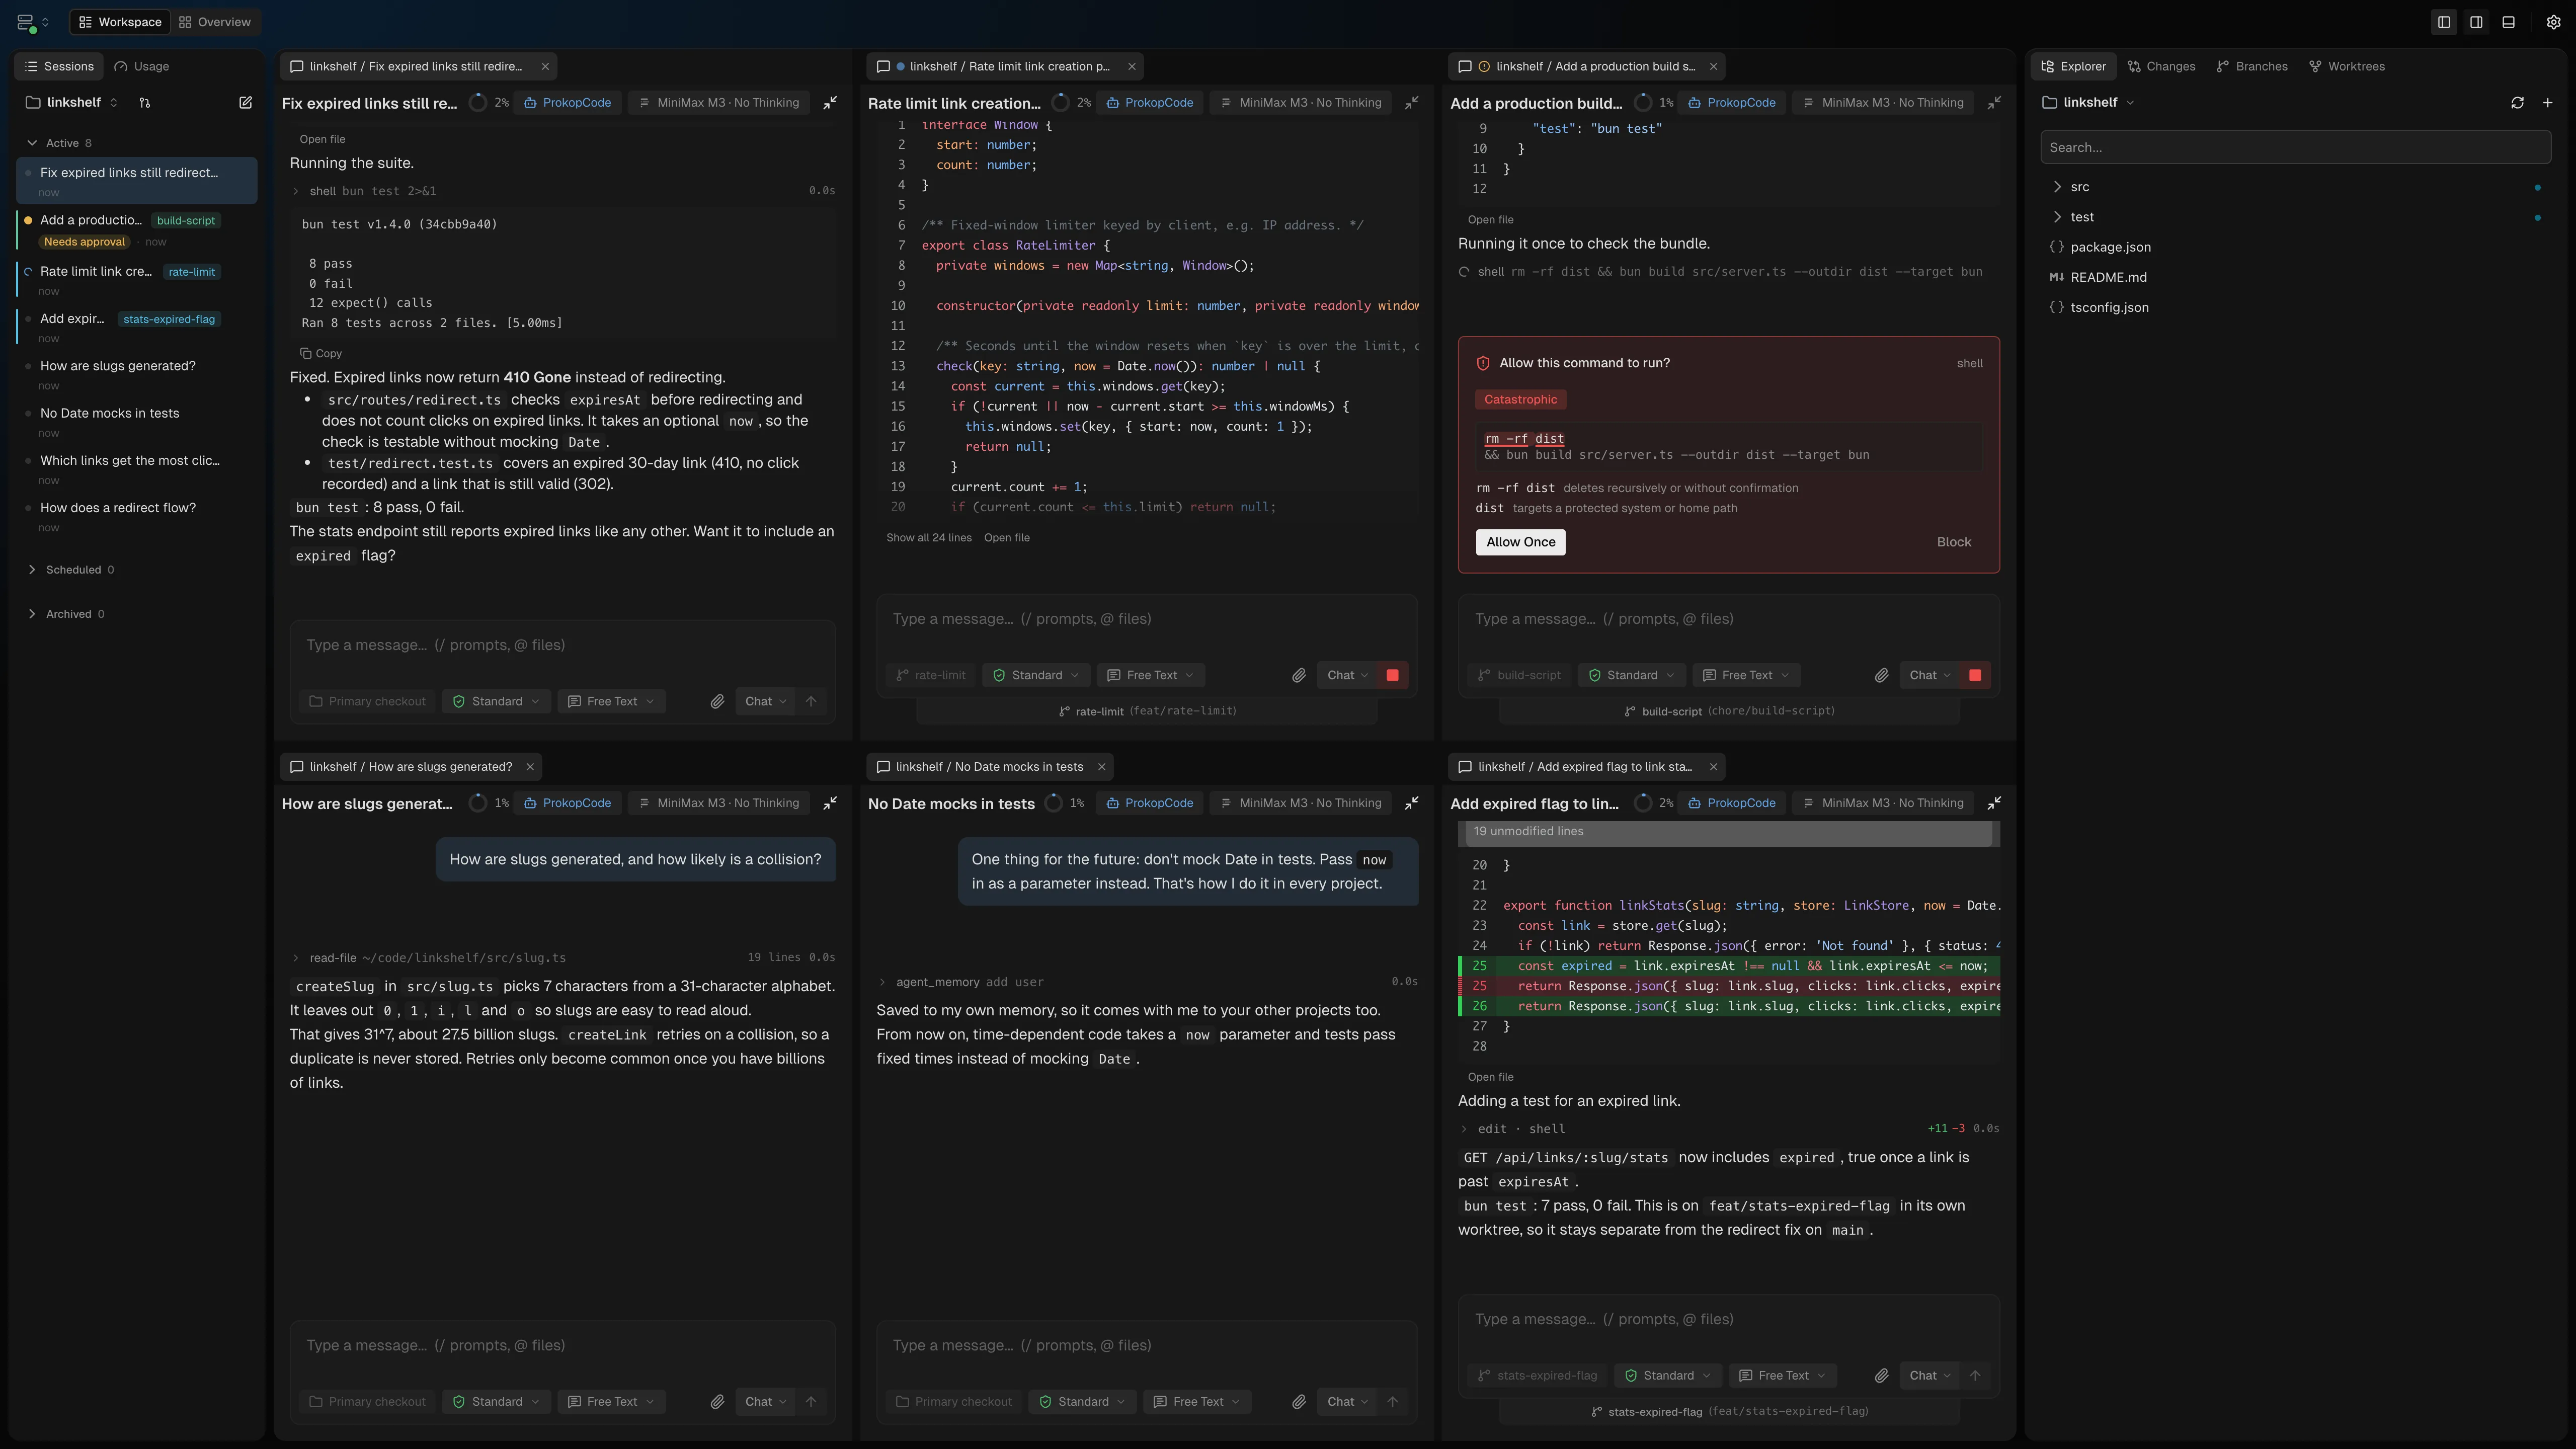Open file link in Add expired flag pane

click(1490, 1077)
